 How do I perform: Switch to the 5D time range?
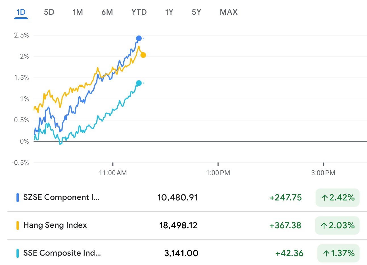49,12
